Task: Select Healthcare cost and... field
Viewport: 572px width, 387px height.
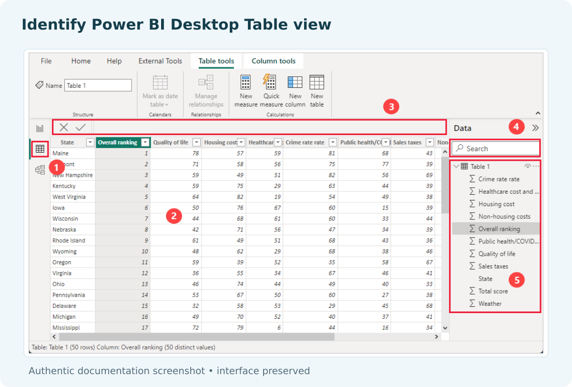Action: click(x=496, y=191)
